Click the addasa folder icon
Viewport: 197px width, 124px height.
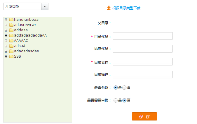(11, 30)
